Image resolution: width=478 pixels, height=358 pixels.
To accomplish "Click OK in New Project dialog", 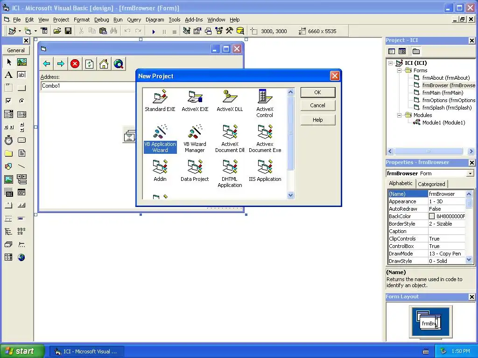I will pyautogui.click(x=317, y=92).
